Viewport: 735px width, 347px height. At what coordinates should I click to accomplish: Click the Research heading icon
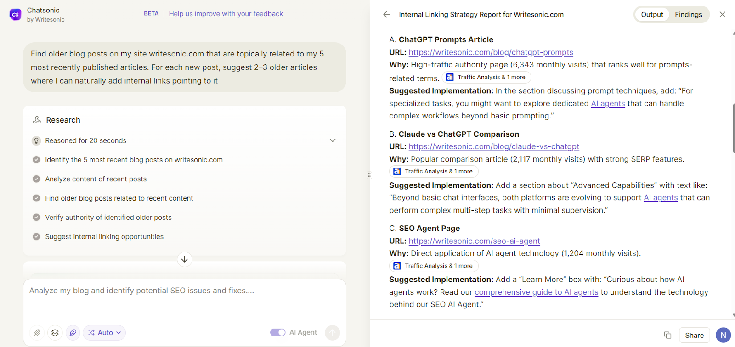tap(37, 120)
